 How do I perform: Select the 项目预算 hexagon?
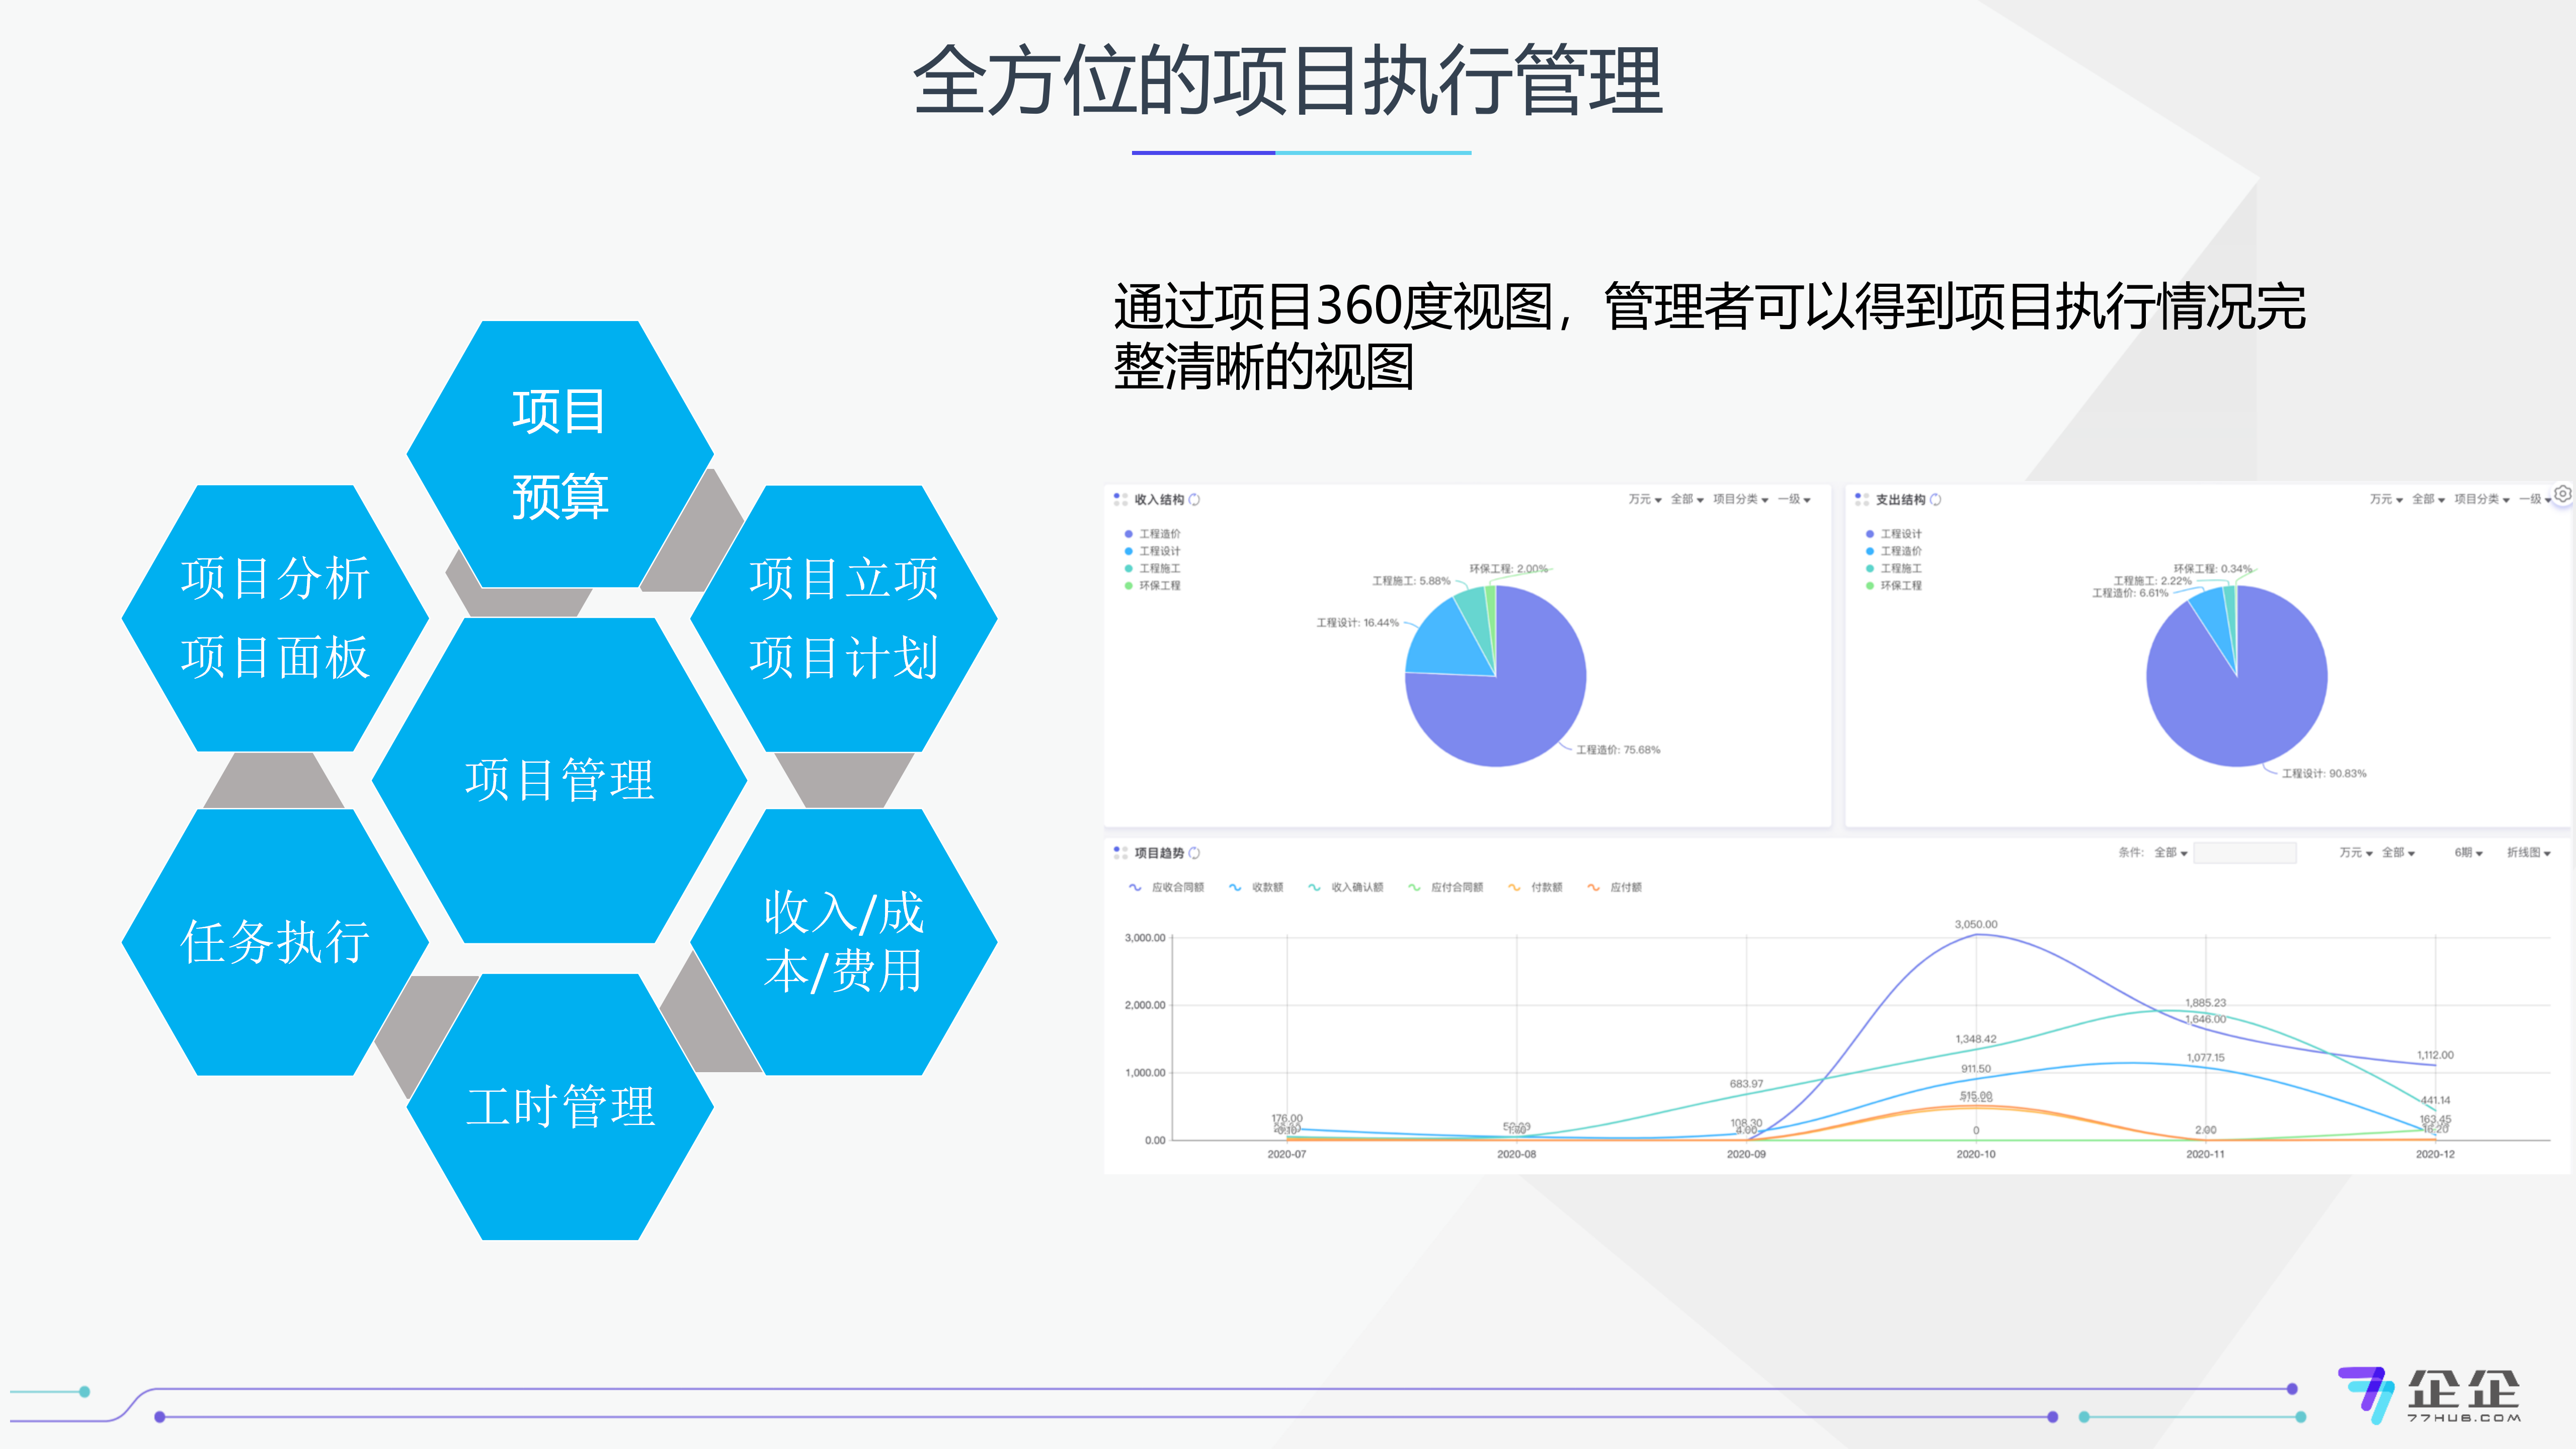[559, 454]
